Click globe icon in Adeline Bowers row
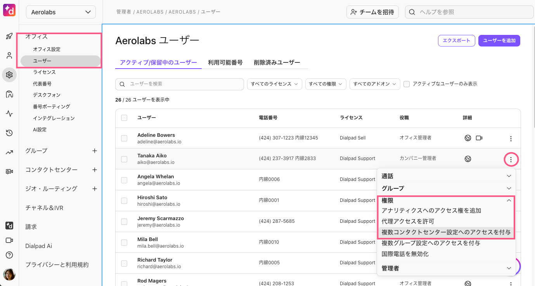The image size is (535, 286). pyautogui.click(x=468, y=138)
